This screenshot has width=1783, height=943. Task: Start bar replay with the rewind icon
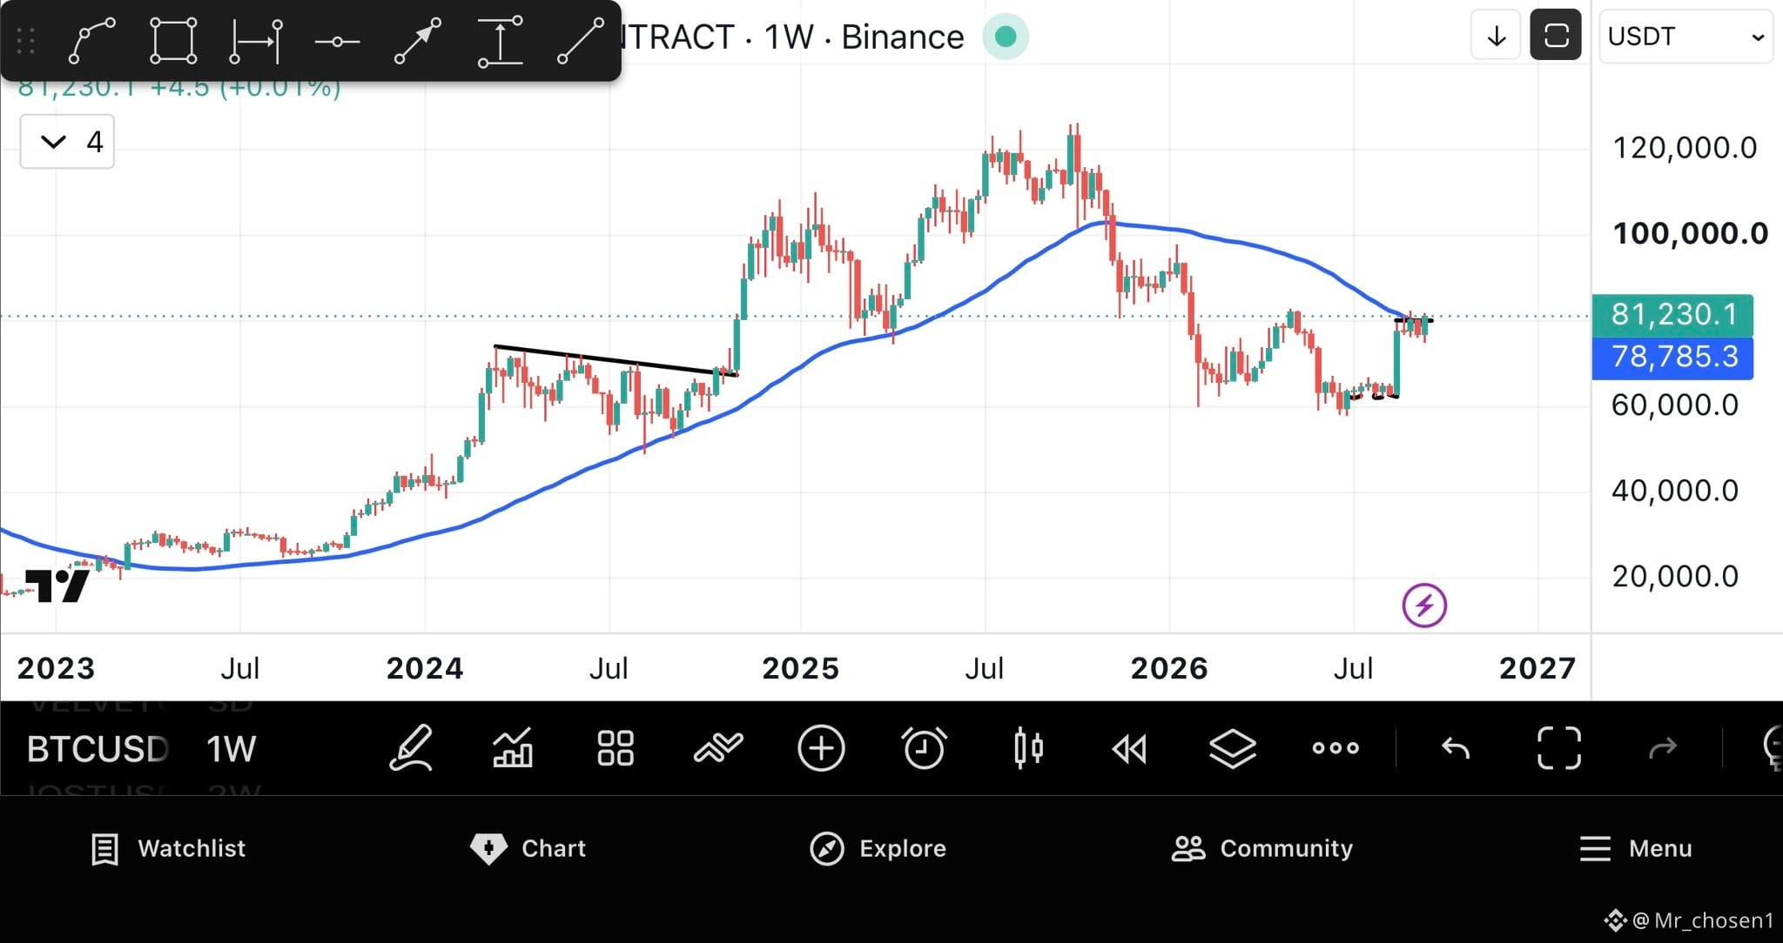[1130, 748]
